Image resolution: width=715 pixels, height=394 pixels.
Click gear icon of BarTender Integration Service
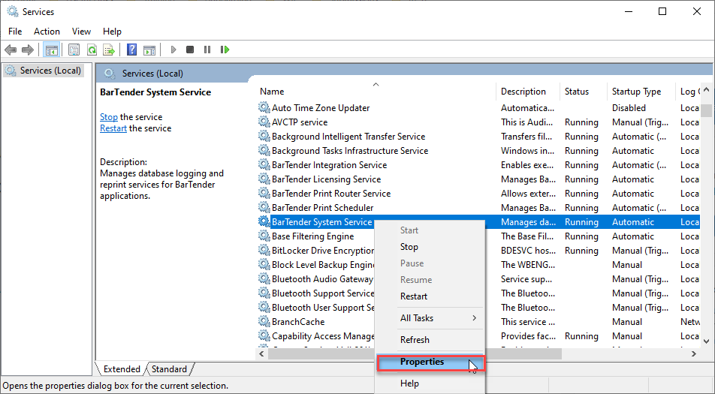point(264,164)
